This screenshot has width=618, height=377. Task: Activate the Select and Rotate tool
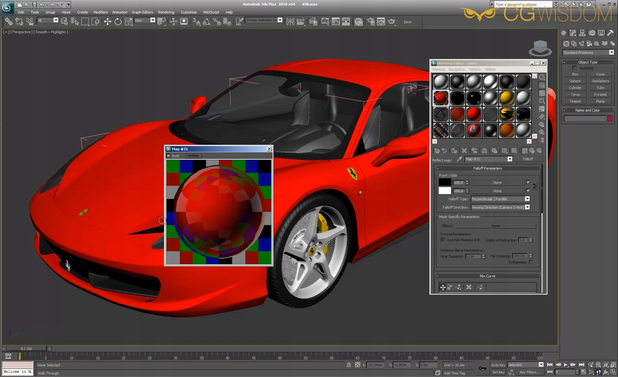118,22
